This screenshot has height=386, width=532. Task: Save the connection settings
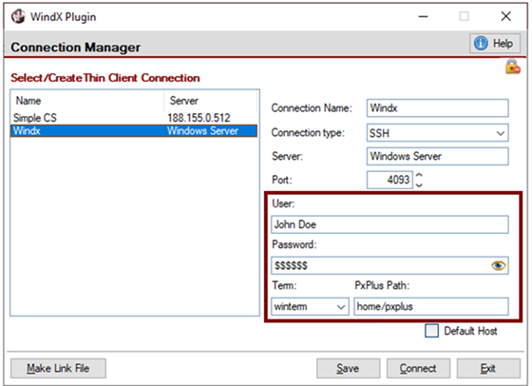[x=348, y=368]
